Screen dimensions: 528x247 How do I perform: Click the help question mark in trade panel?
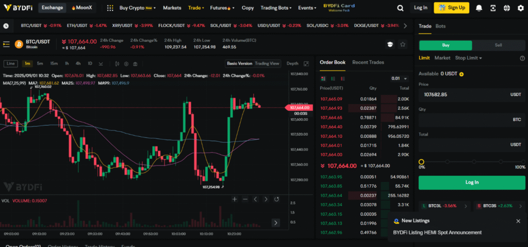[x=522, y=58]
